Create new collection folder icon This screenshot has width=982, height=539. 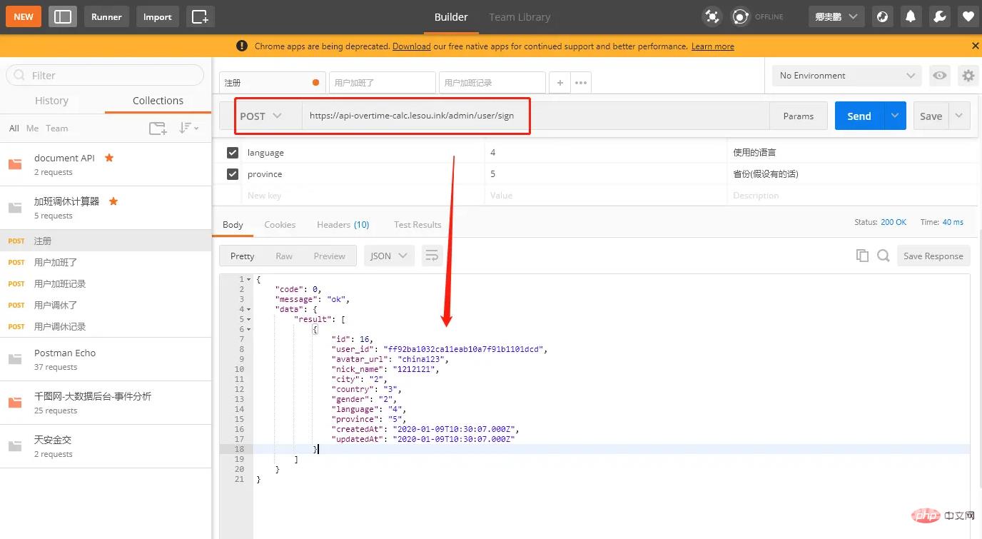(x=158, y=129)
